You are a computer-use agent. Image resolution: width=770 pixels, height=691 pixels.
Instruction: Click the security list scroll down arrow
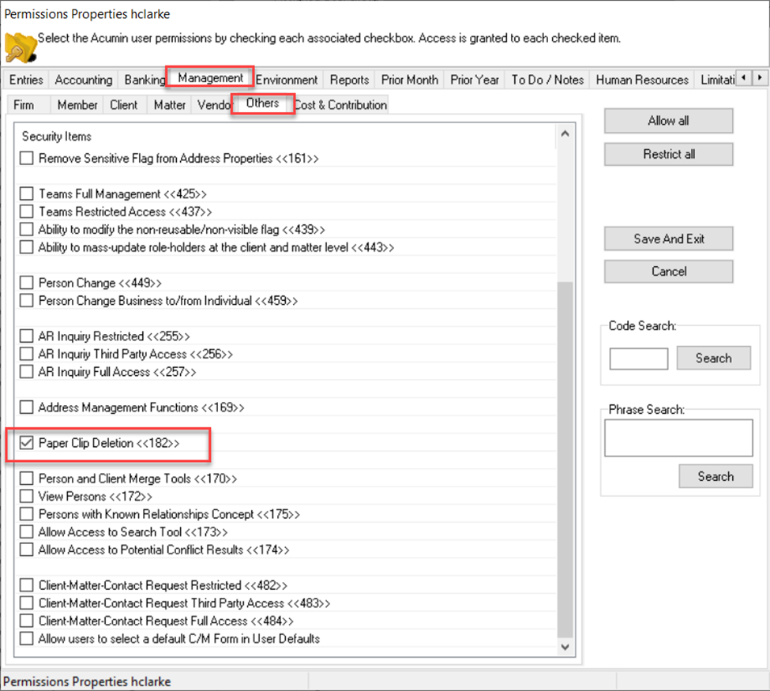click(565, 647)
